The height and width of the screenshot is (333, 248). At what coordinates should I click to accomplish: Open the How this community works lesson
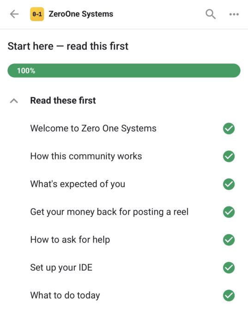(86, 156)
